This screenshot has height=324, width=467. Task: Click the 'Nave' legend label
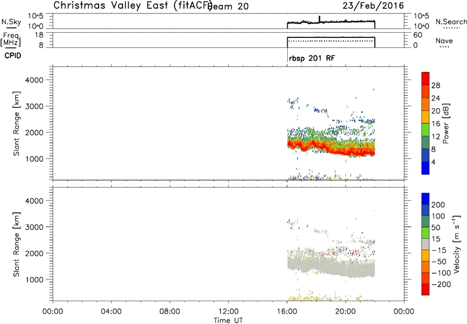444,41
